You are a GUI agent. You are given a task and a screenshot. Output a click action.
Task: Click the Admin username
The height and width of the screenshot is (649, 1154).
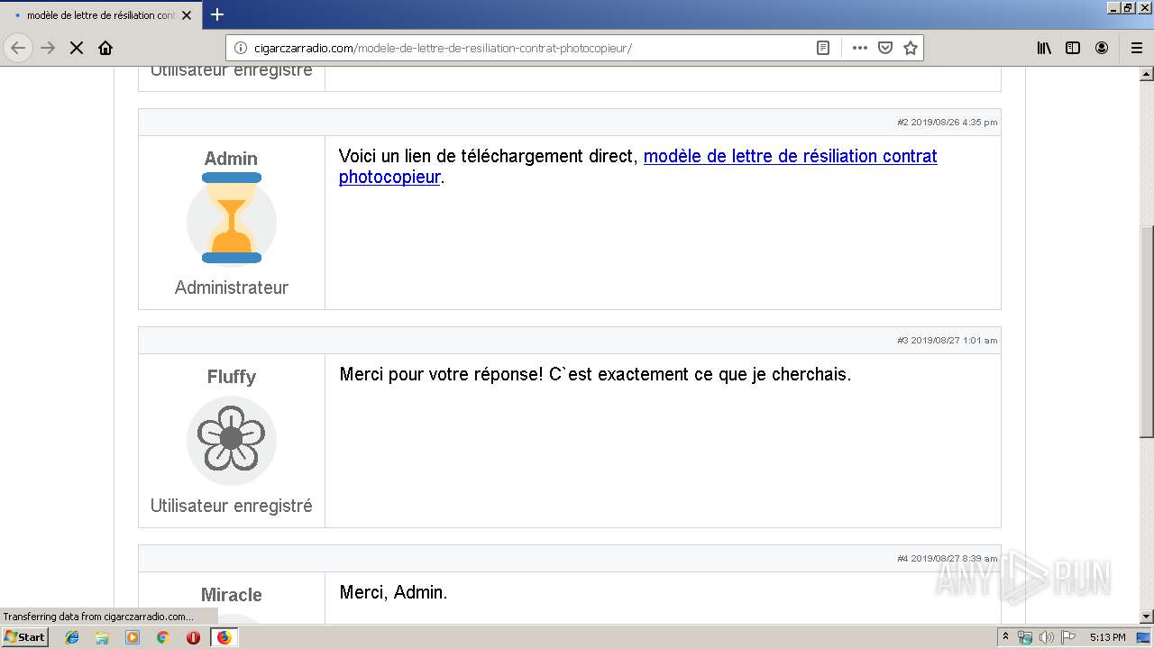[x=231, y=159]
